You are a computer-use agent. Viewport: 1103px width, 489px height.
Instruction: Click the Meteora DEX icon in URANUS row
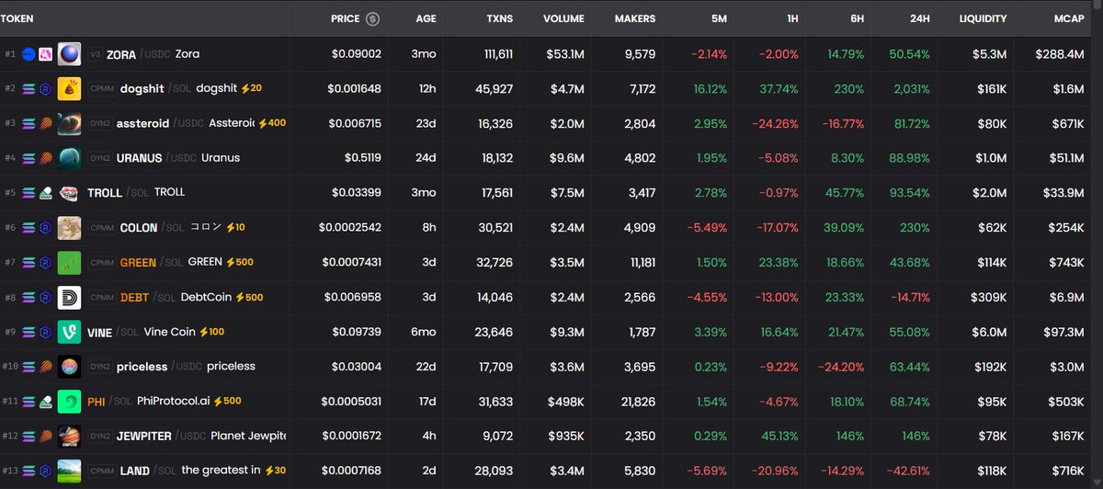[x=44, y=158]
